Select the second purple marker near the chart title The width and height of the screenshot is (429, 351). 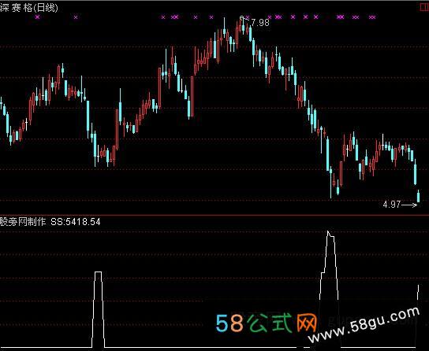pos(76,17)
